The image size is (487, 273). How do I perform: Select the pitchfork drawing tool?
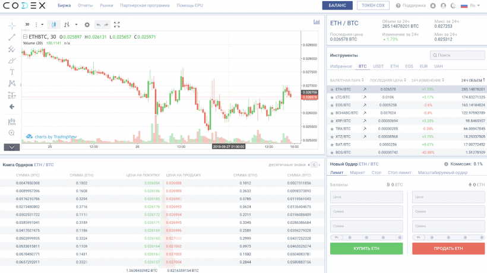tap(12, 49)
